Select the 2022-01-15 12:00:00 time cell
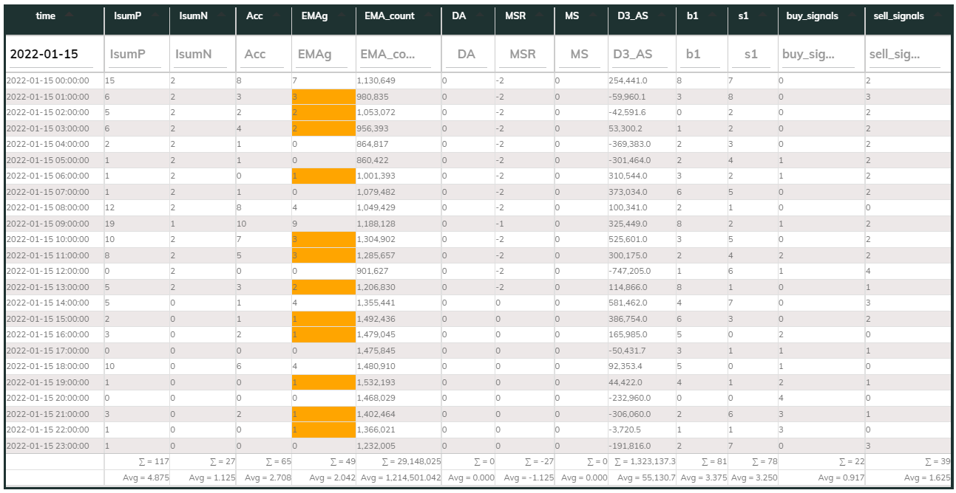The height and width of the screenshot is (493, 956). 54,271
